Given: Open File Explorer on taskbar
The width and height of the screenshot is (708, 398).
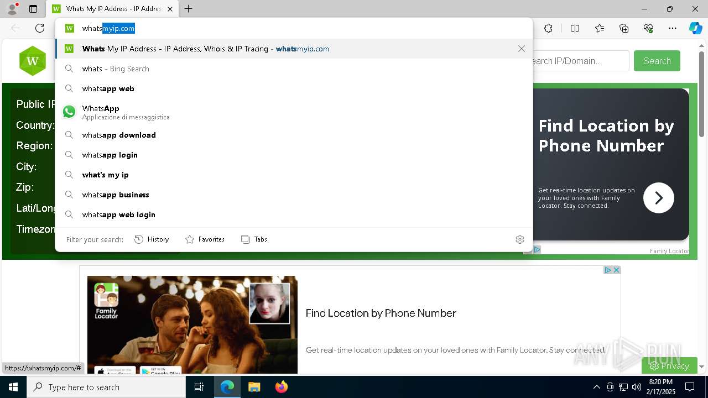Looking at the screenshot, I should coord(254,387).
